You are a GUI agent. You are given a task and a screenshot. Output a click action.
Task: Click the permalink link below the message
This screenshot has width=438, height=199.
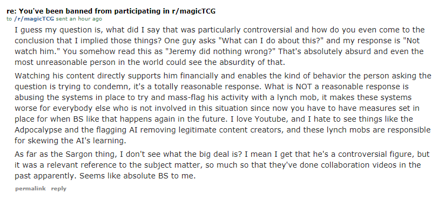tap(30, 188)
